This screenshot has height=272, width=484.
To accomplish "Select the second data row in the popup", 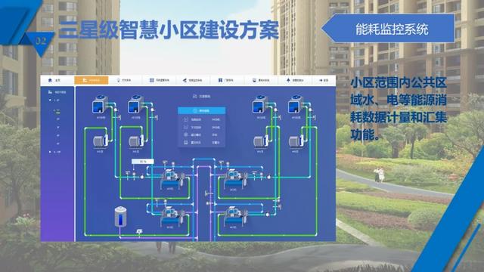I will (x=202, y=127).
